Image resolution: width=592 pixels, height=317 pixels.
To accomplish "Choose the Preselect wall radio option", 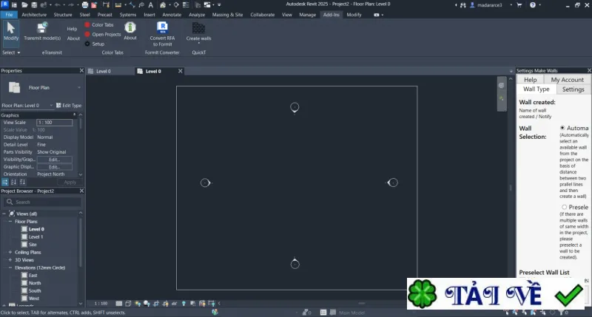I will click(564, 207).
